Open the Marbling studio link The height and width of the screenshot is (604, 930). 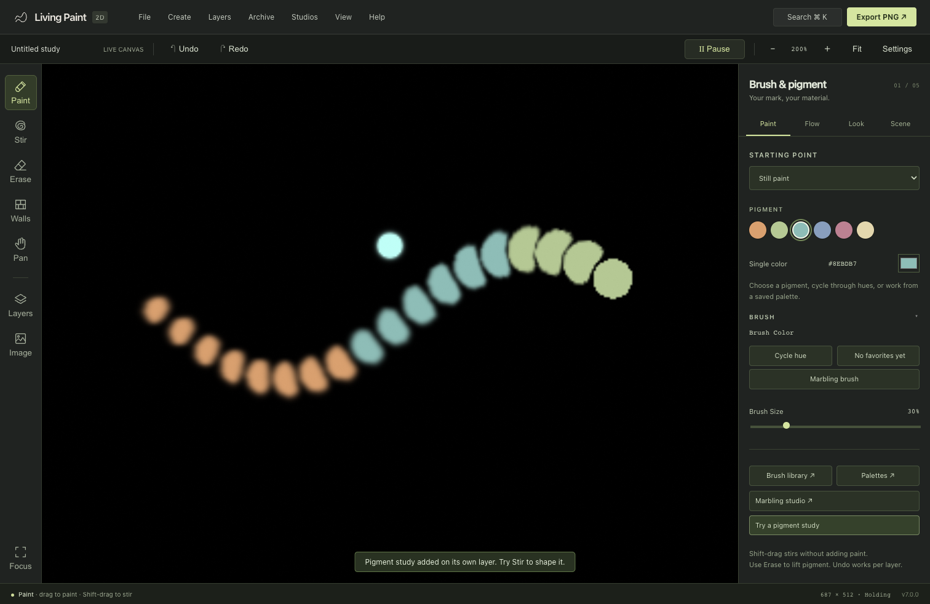834,501
